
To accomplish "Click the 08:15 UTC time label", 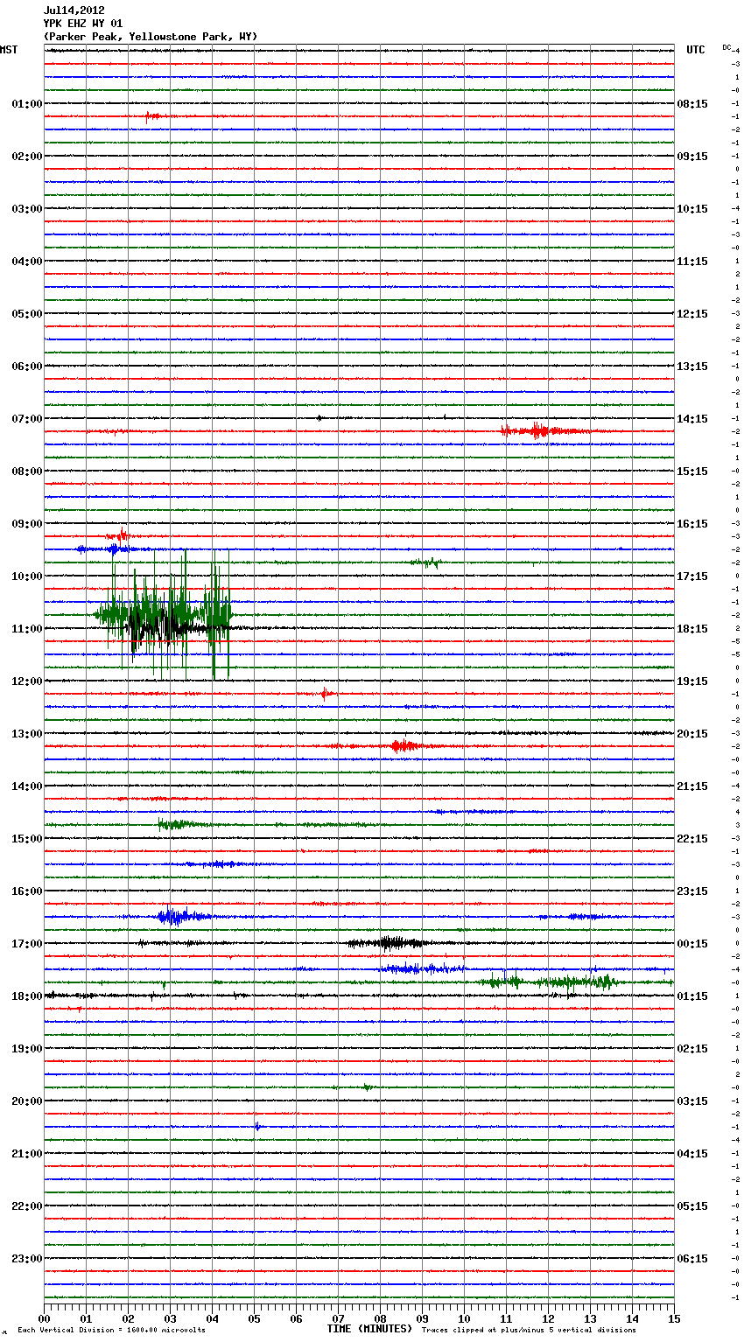I will 692,104.
